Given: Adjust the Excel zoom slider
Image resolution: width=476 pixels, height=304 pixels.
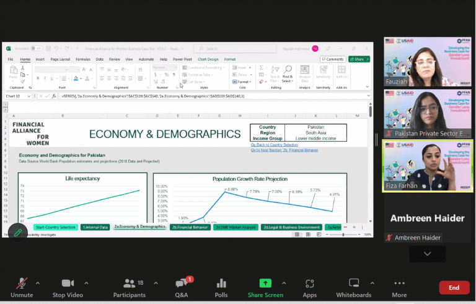Looking at the screenshot, I should point(344,235).
